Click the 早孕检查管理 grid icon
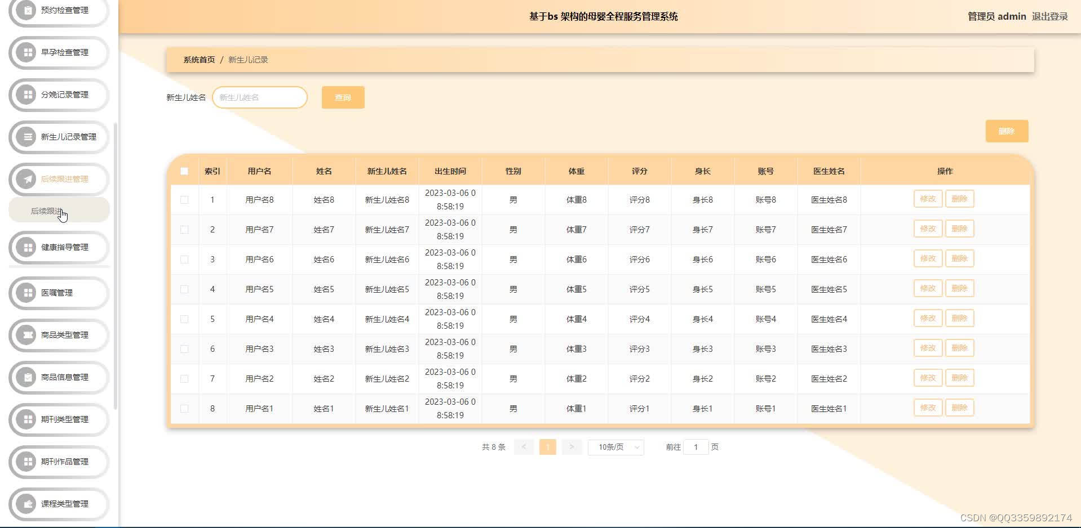Screen dimensions: 1081x528 pos(27,52)
